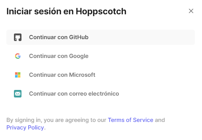
Task: Click the GitHub octocat logo icon
Action: coord(18,37)
